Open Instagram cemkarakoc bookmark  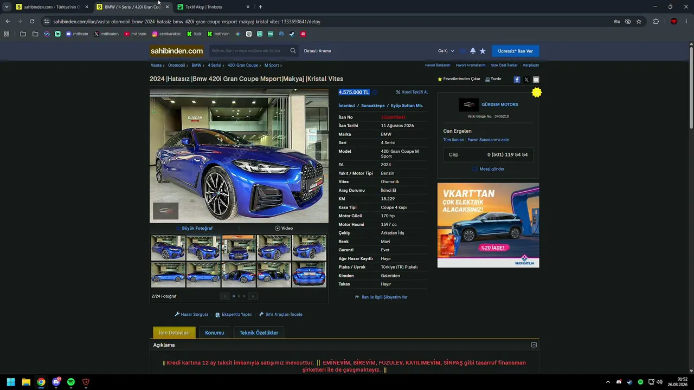pos(166,34)
